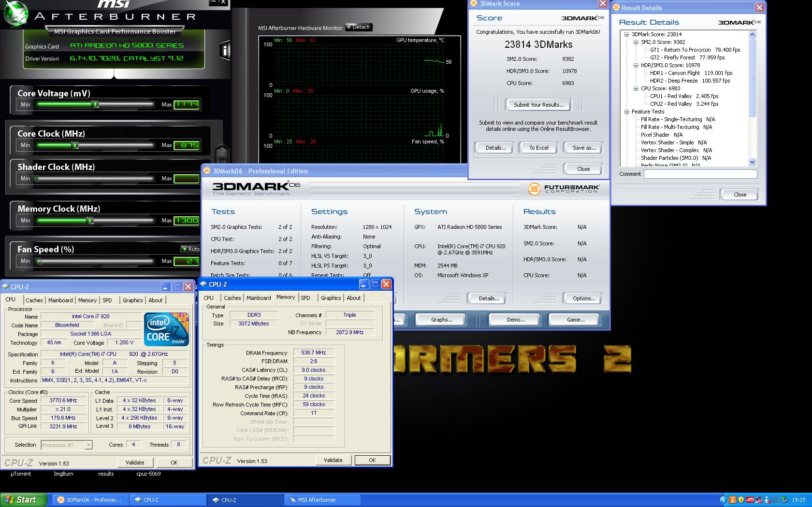
Task: Click the MSI Afterburner star logo
Action: coord(15,13)
